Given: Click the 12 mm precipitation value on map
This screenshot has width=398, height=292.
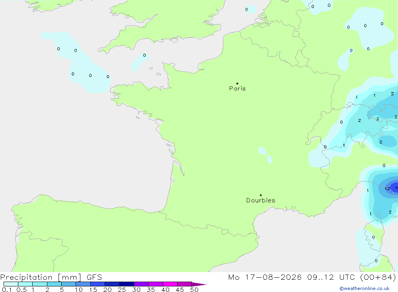Looking at the screenshot, I should coord(387,188).
